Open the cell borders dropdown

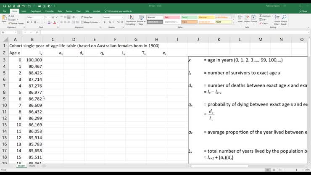[44, 22]
